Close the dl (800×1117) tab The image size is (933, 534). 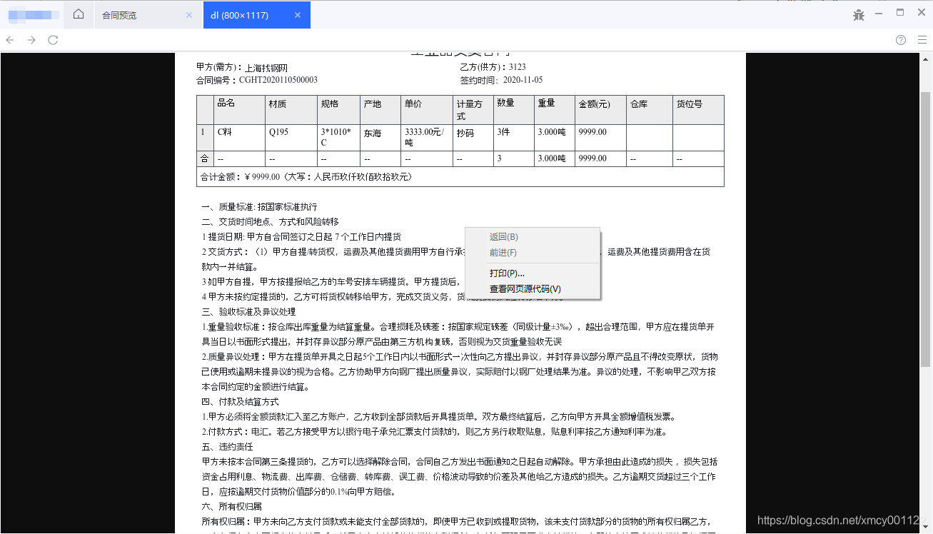(298, 15)
